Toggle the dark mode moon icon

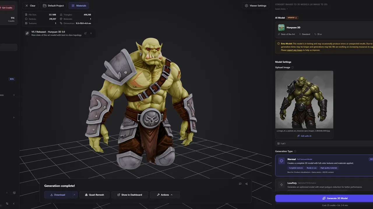pyautogui.click(x=14, y=193)
